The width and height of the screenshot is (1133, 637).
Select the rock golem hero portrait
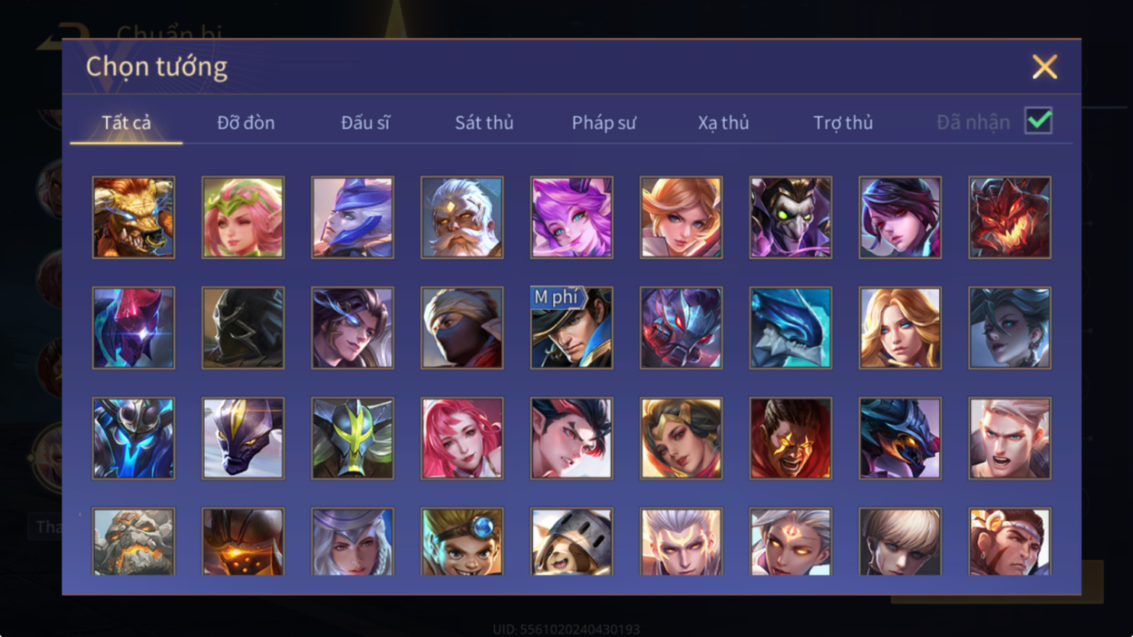tap(134, 542)
